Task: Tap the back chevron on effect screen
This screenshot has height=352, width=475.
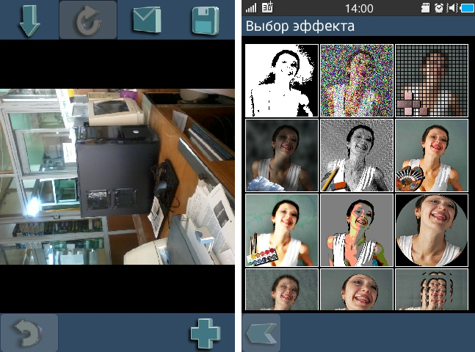Action: coord(261,333)
